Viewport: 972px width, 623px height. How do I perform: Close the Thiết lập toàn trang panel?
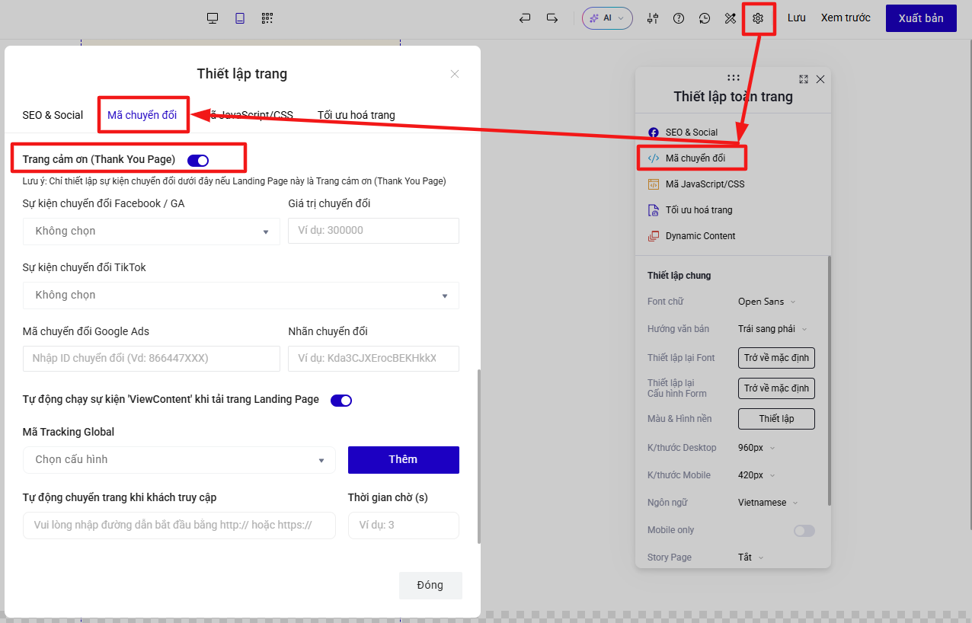pos(820,79)
